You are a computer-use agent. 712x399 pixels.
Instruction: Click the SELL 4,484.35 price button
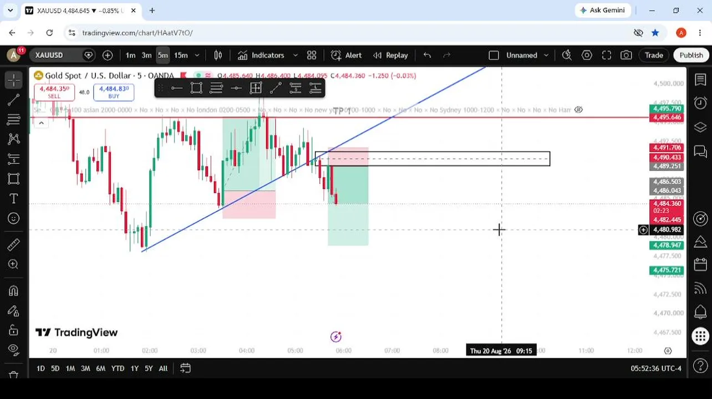[54, 92]
